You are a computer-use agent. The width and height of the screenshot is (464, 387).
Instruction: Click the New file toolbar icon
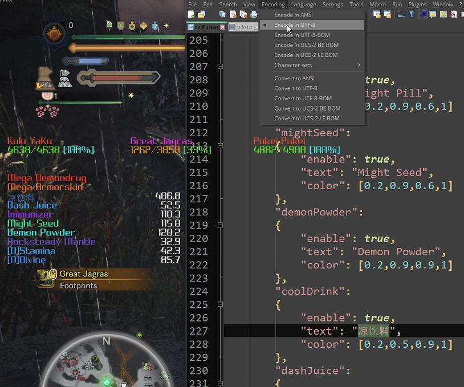[x=191, y=14]
